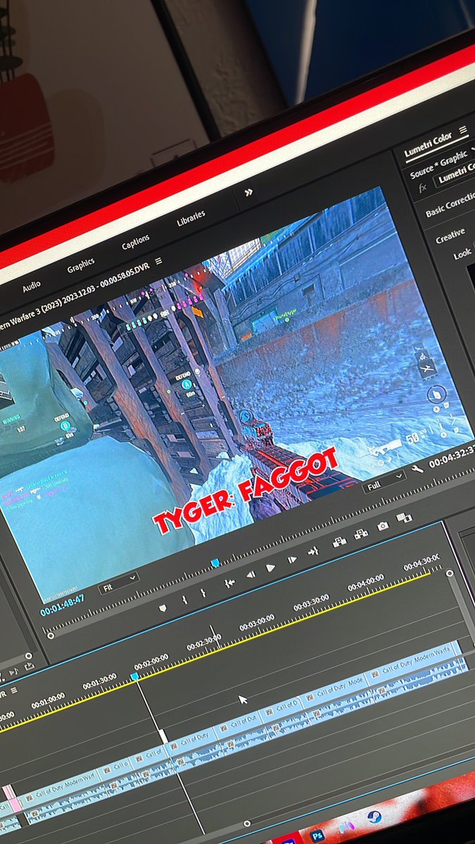The width and height of the screenshot is (475, 844).
Task: Select the Lumetri Color panel tab
Action: [428, 144]
